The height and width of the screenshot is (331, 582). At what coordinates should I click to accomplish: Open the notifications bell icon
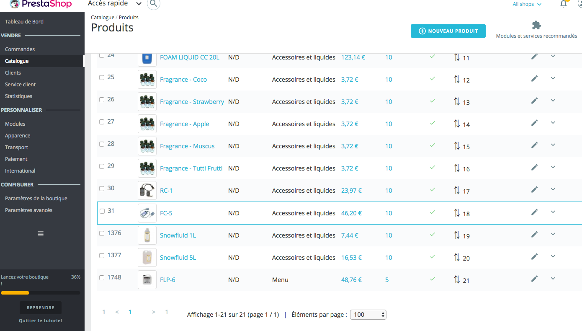(x=564, y=4)
